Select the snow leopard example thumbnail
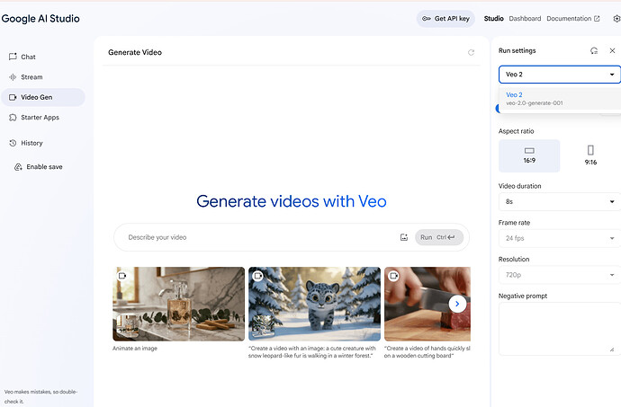Viewport: 621px width, 407px height. click(x=314, y=304)
